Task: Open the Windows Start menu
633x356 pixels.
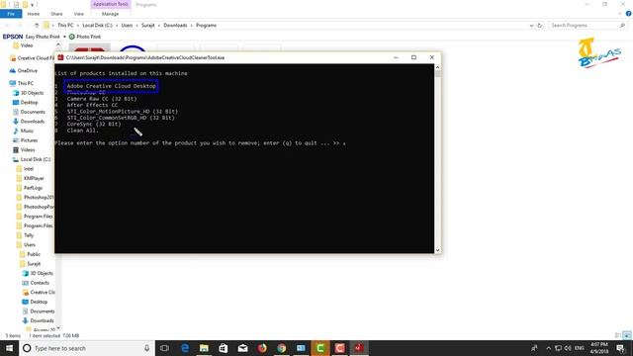Action: [9, 348]
